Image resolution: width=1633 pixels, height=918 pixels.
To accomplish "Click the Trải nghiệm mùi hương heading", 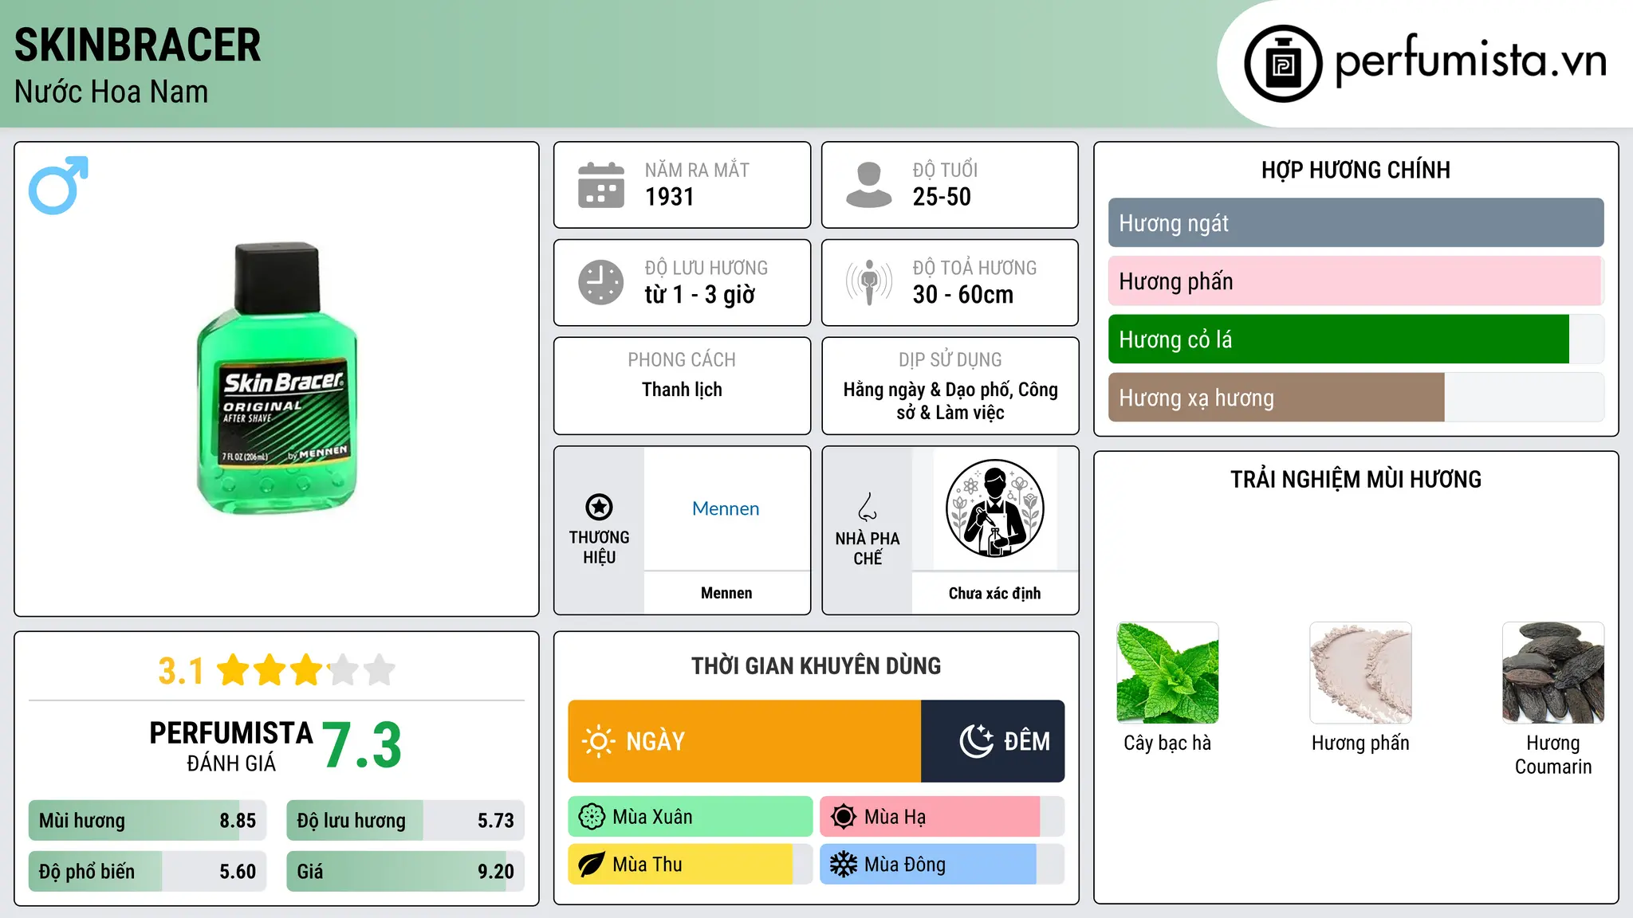I will pyautogui.click(x=1356, y=480).
